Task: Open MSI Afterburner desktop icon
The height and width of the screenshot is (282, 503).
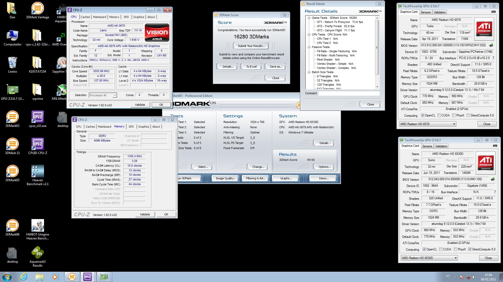Action: [x=62, y=92]
